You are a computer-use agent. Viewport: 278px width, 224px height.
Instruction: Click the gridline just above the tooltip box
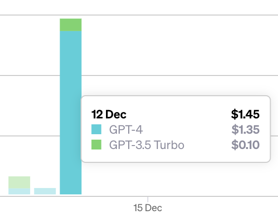click(179, 75)
